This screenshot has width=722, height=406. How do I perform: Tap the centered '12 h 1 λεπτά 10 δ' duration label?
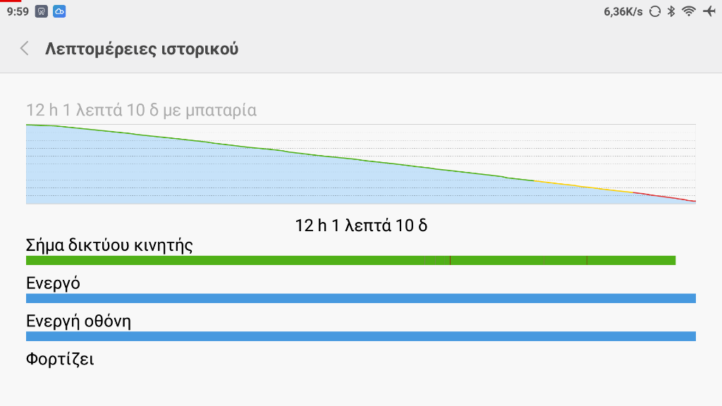point(361,226)
